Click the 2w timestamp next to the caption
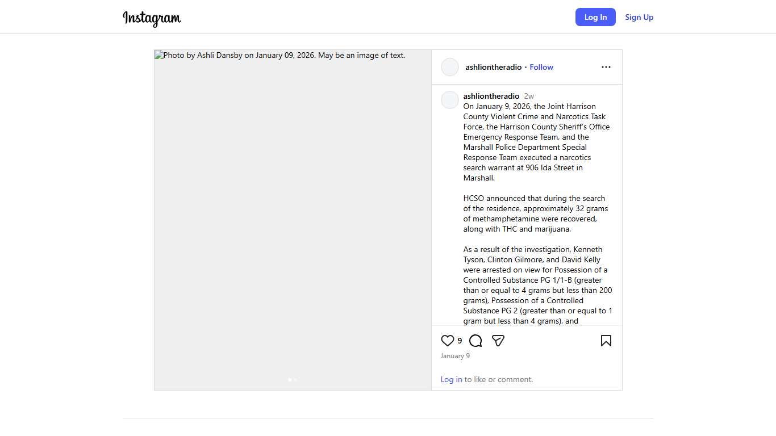This screenshot has height=436, width=776. (529, 96)
